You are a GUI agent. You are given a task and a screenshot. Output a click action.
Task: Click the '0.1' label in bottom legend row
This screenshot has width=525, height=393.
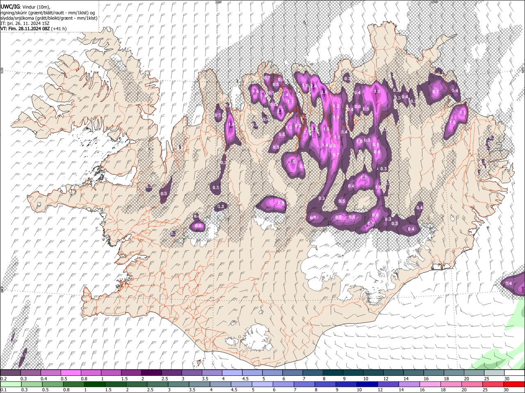coord(3,390)
